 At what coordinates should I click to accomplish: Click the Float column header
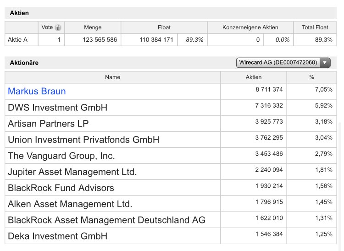coord(164,27)
